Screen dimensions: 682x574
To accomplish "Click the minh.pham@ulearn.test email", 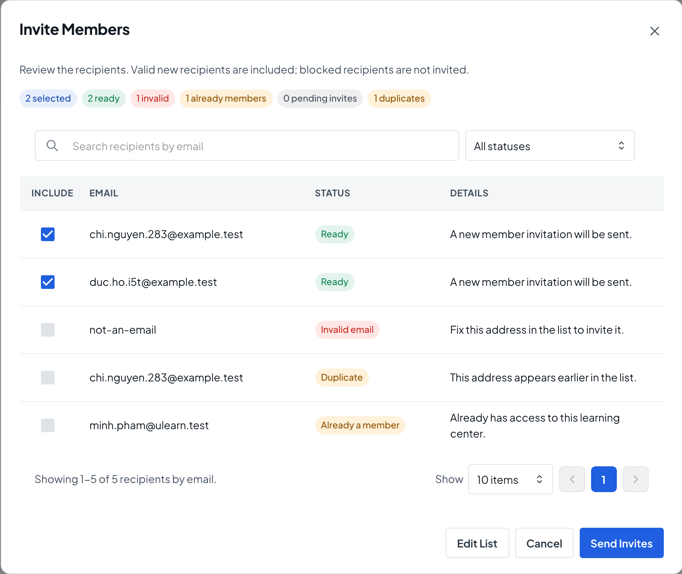I will pos(149,425).
